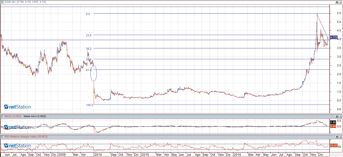Image resolution: width=343 pixels, height=157 pixels.
Task: Select the MACD (0.0352) indicator label
Action: (13, 117)
